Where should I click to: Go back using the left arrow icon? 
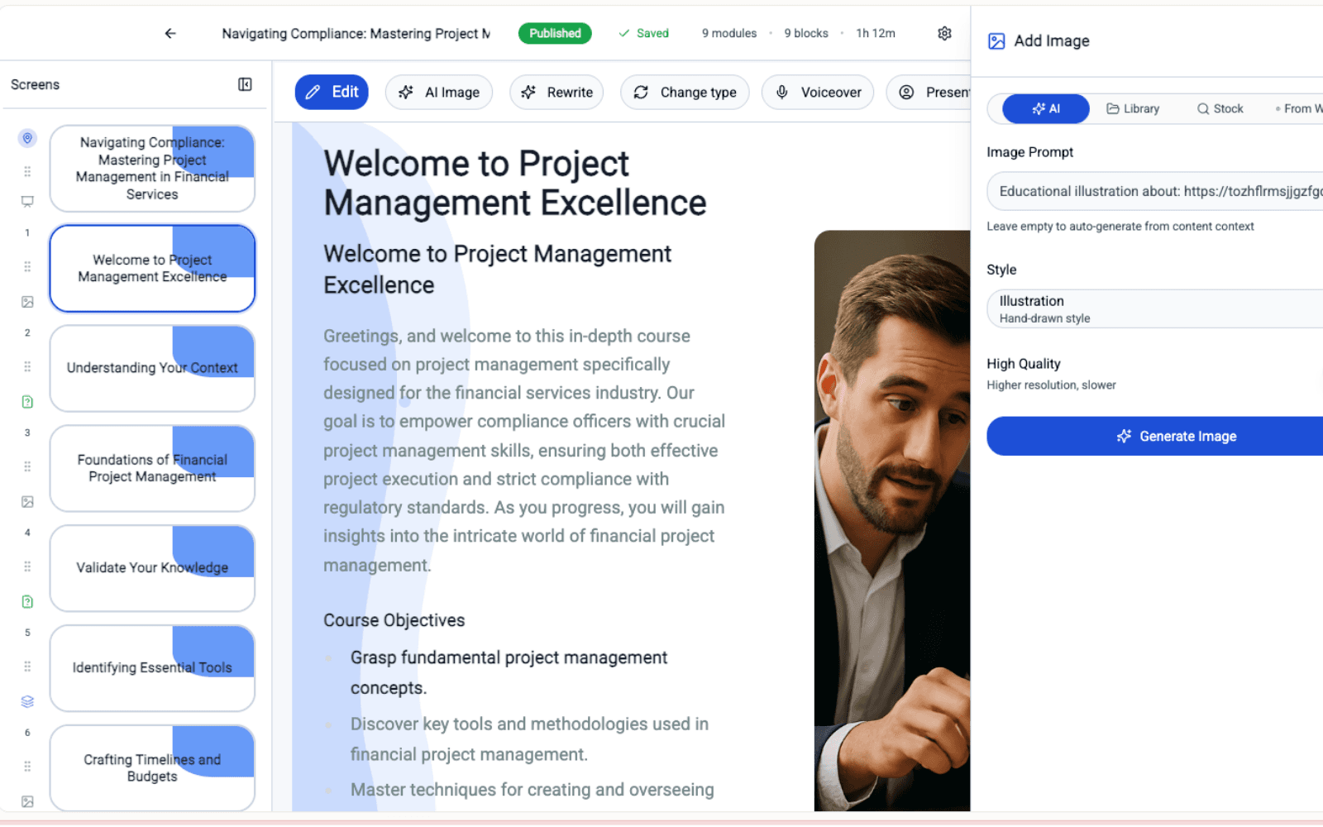click(x=170, y=33)
